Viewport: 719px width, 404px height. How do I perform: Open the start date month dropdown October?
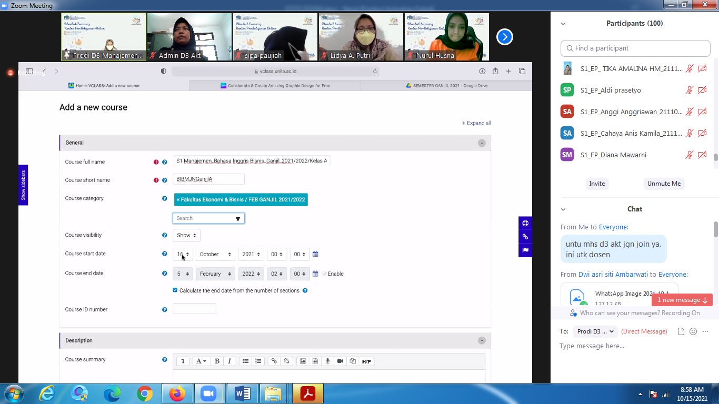(x=215, y=255)
